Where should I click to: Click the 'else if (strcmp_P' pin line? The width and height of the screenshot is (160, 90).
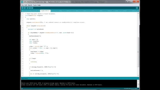(44, 74)
